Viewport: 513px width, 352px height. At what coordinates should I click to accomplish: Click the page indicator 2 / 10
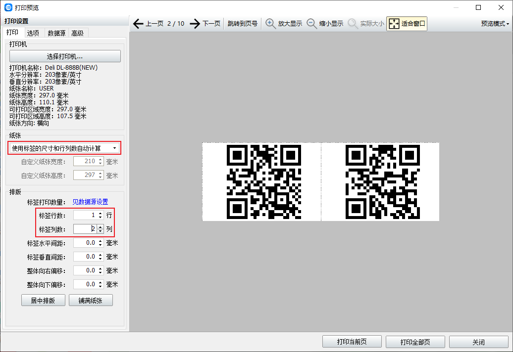point(176,24)
